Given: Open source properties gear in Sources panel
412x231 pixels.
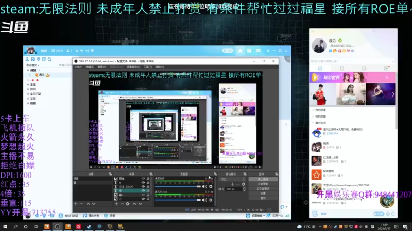Looking at the screenshot, I should click(128, 204).
